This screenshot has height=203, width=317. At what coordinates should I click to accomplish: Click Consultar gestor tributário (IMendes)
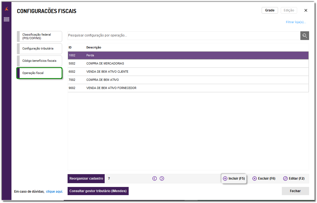(x=98, y=191)
